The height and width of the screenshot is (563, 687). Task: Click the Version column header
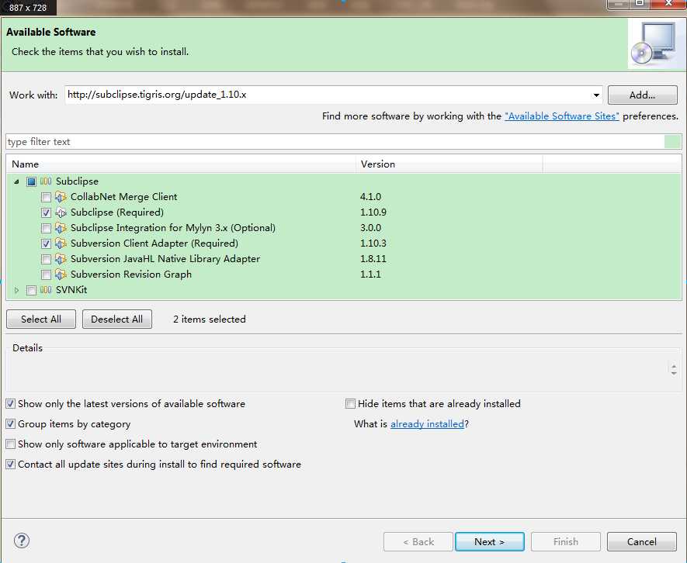[x=449, y=164]
